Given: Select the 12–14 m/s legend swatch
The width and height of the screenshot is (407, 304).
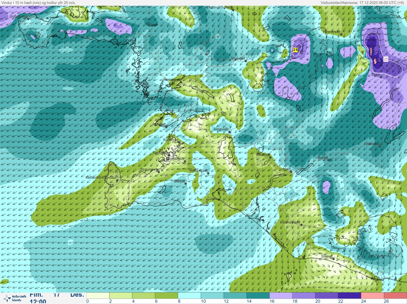Looking at the screenshot, I should 235,295.
